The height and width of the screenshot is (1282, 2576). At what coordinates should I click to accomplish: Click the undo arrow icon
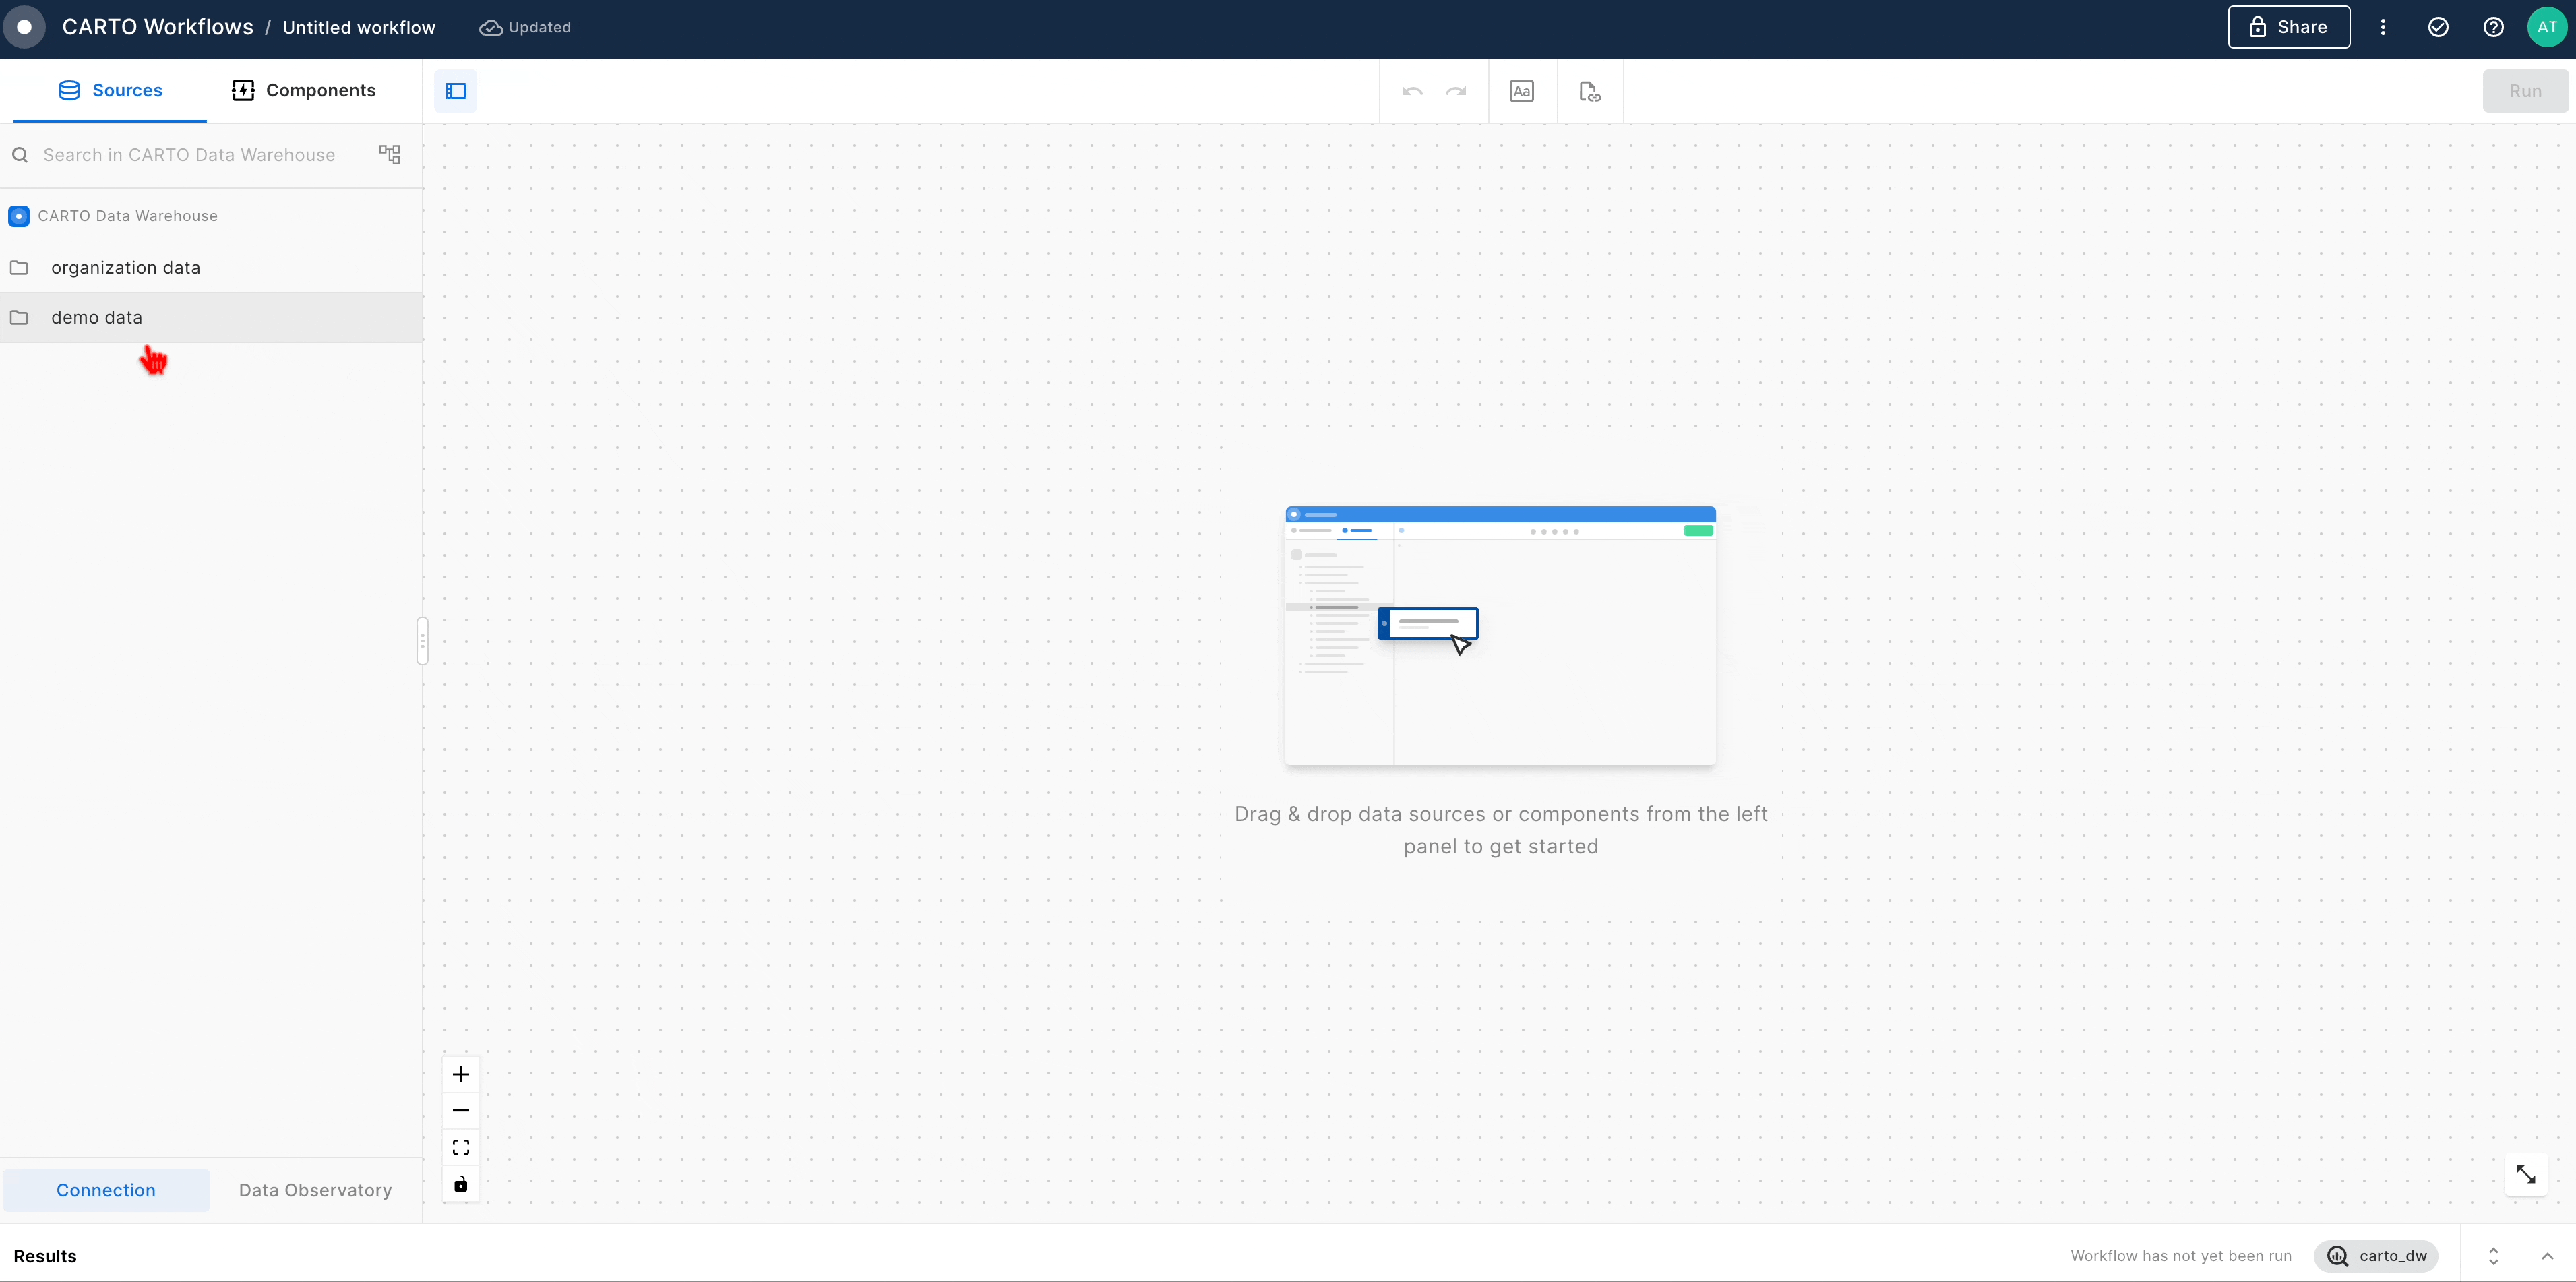(x=1412, y=91)
